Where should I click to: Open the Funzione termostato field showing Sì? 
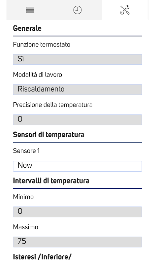[x=77, y=59]
